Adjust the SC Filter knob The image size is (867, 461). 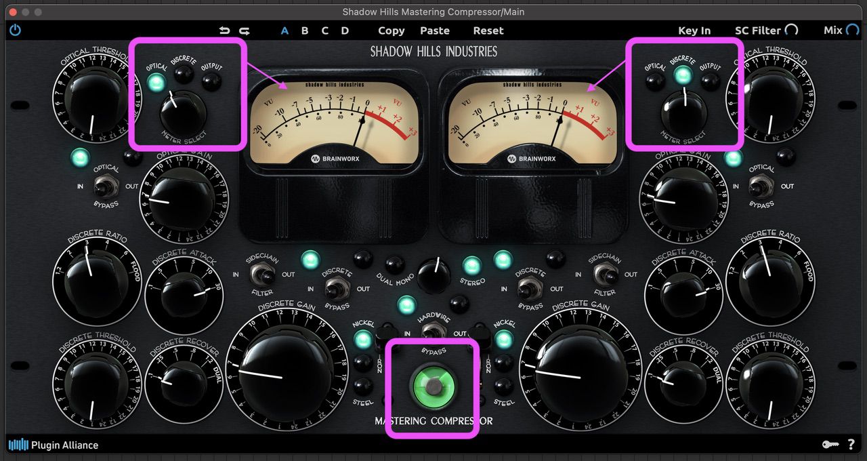pyautogui.click(x=791, y=31)
